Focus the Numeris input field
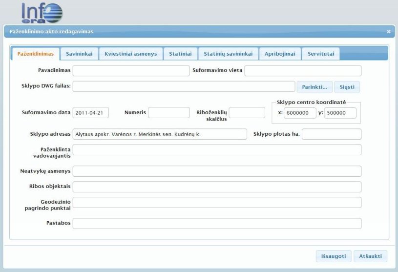The width and height of the screenshot is (398, 272). [169, 113]
